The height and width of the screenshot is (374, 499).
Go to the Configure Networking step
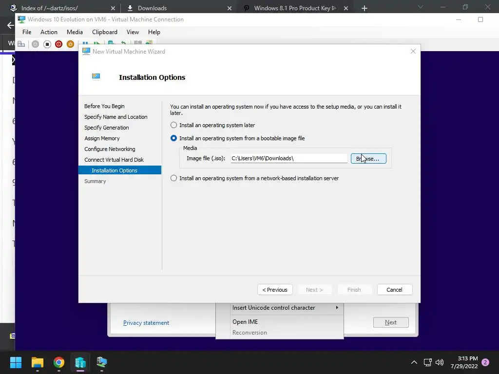(x=110, y=149)
